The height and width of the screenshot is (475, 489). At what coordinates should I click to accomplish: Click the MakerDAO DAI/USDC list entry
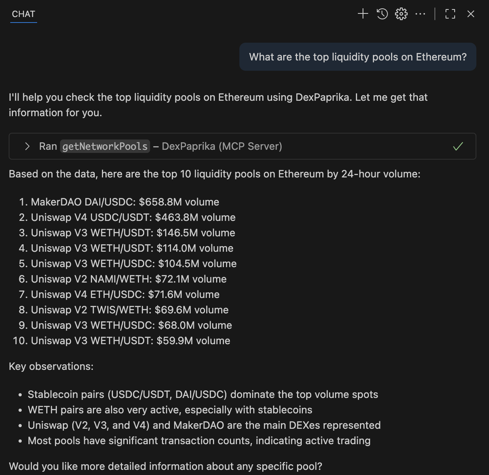125,202
